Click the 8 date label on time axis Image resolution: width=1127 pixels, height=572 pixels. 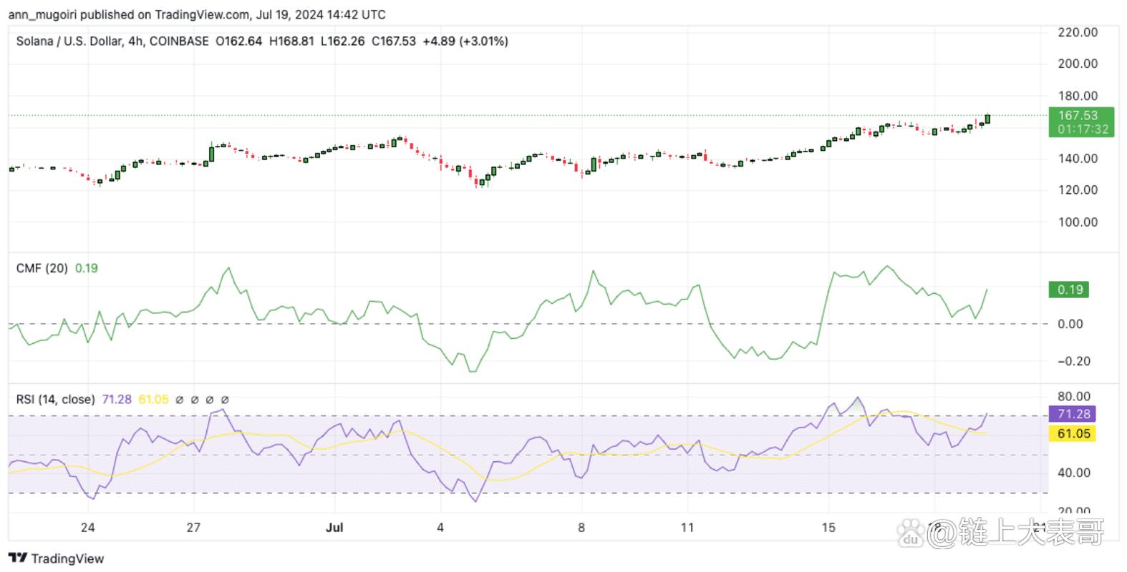[581, 528]
